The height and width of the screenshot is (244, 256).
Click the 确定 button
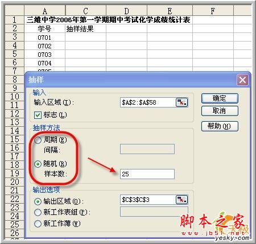[x=220, y=98]
